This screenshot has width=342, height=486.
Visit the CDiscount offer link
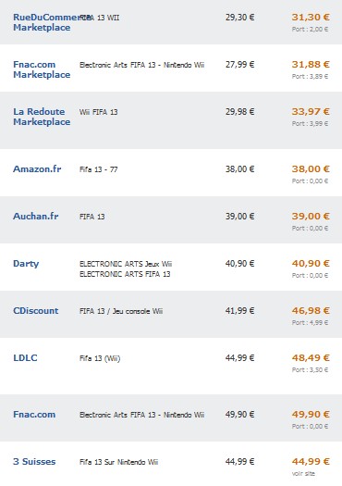point(36,310)
